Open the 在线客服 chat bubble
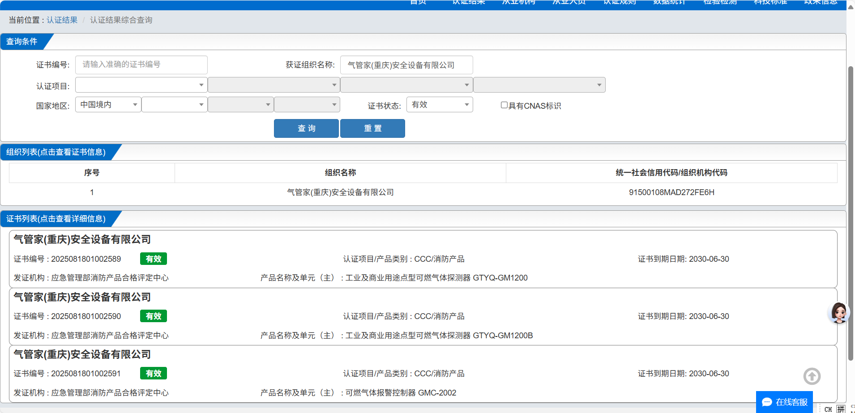Image resolution: width=855 pixels, height=413 pixels. 784,402
